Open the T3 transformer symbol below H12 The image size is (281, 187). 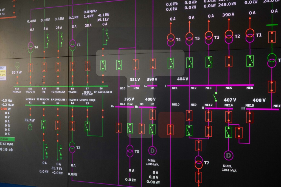(x=130, y=151)
